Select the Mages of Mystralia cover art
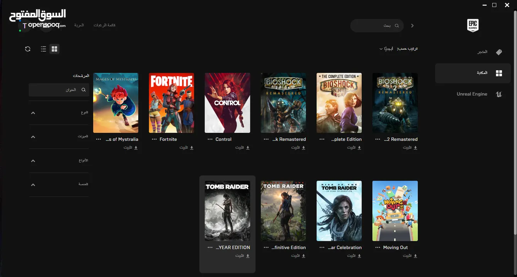The width and height of the screenshot is (517, 277). [116, 103]
